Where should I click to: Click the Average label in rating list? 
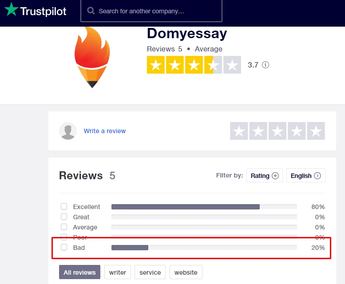coord(85,227)
